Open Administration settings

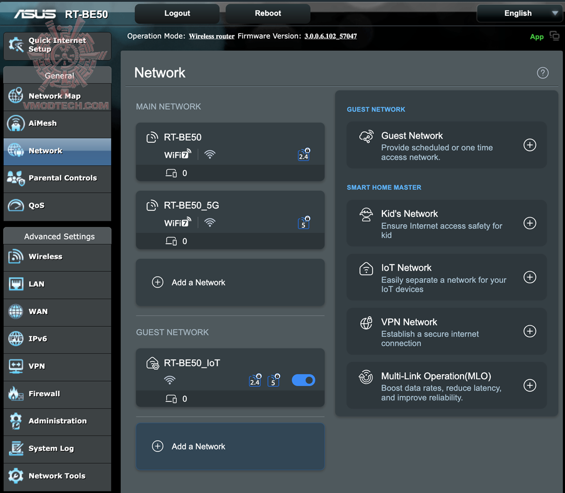pyautogui.click(x=58, y=422)
